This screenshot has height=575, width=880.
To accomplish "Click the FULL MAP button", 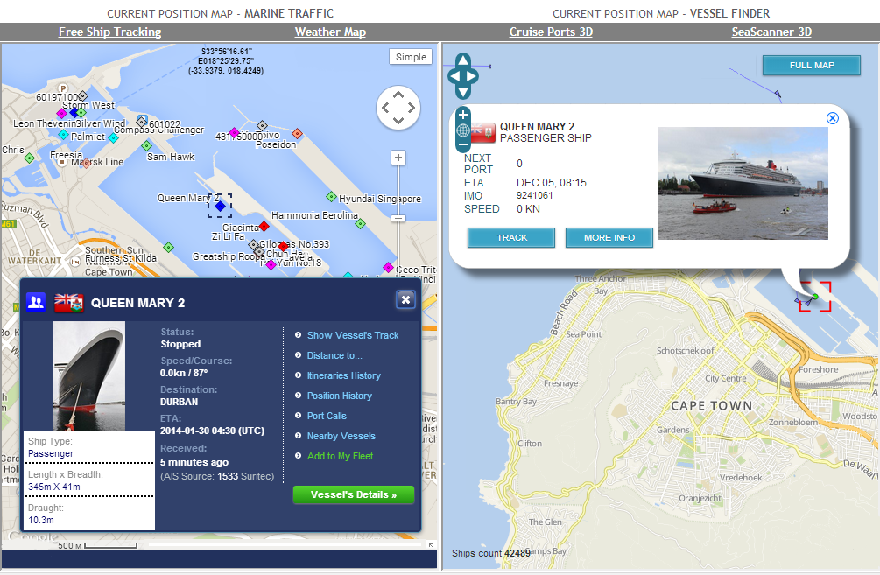I will pyautogui.click(x=812, y=65).
